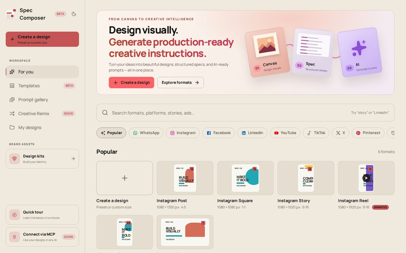Click the Design kits diamond icon

15,159
